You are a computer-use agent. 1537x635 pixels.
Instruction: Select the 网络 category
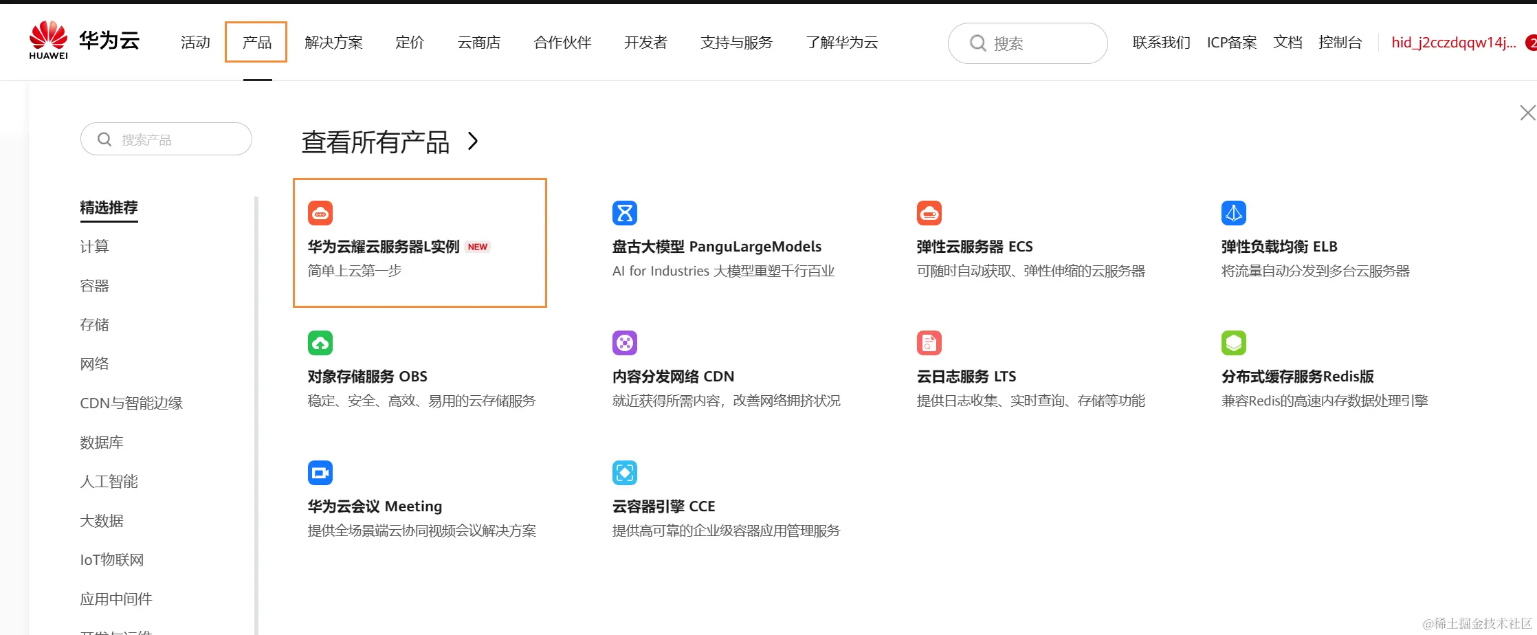tap(94, 364)
